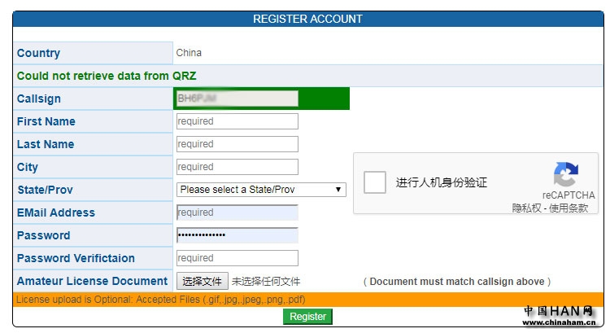Select the Password Verification input
The image size is (610, 333).
tap(237, 258)
